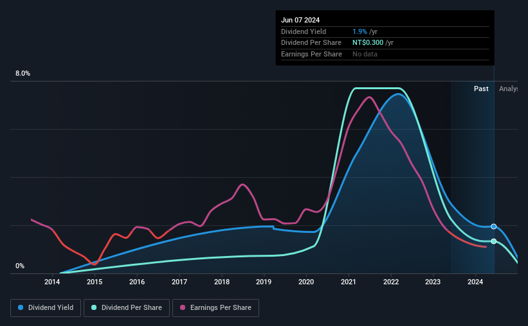This screenshot has height=326, width=528.
Task: Click the 2021 x-axis label
Action: pyautogui.click(x=349, y=282)
